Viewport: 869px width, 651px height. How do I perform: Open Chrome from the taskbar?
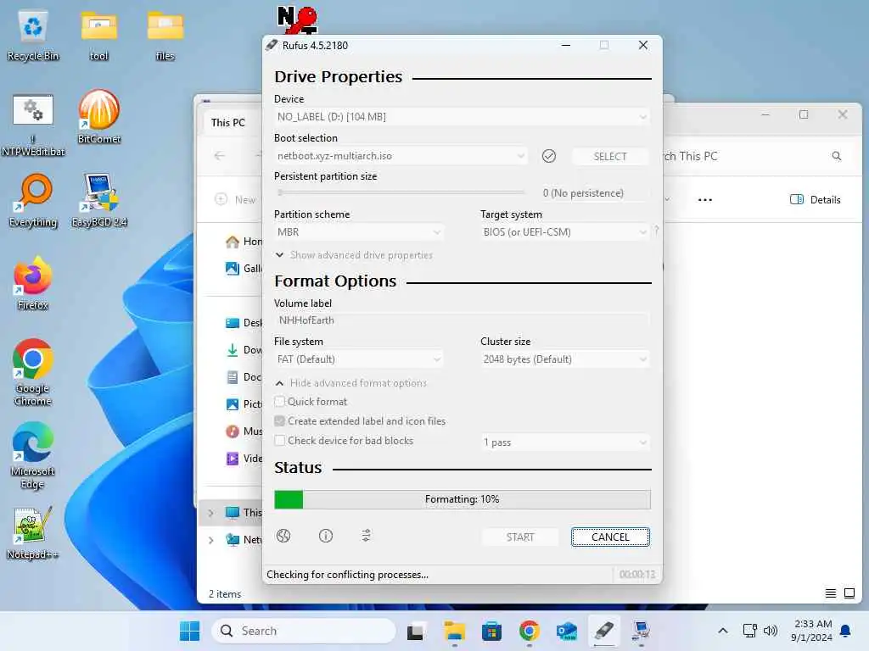pyautogui.click(x=530, y=631)
